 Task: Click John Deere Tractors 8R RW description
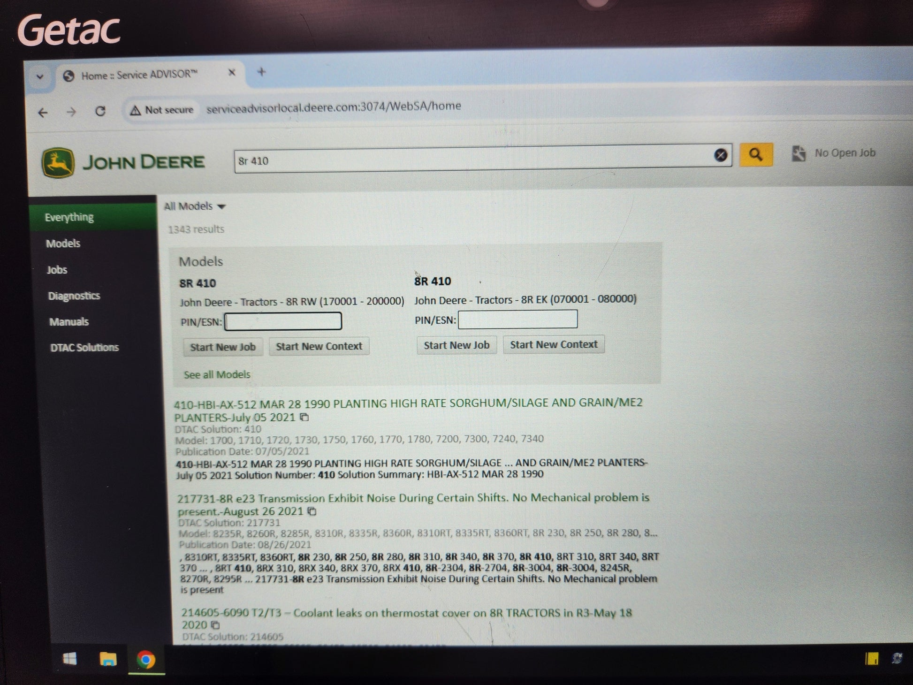(x=292, y=302)
